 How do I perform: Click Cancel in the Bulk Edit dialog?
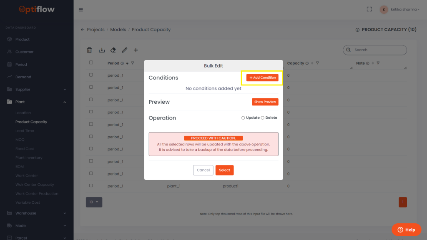[x=203, y=170]
